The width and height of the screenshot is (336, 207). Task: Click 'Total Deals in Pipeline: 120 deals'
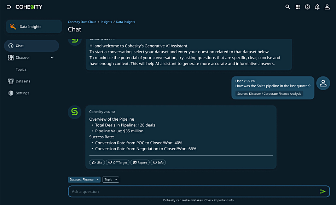(125, 125)
